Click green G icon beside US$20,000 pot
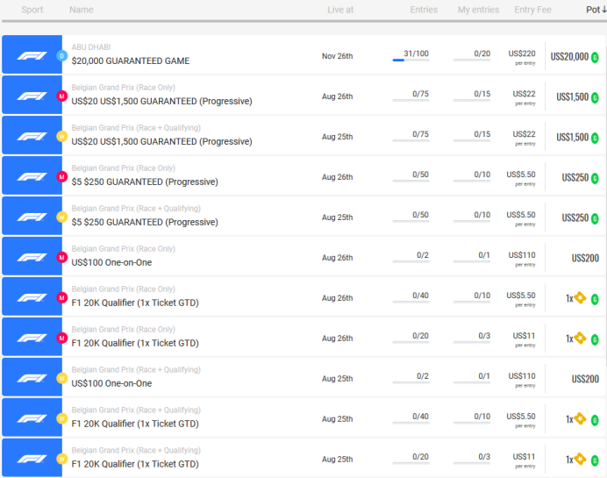Viewport: 607px width, 478px height. coord(595,58)
